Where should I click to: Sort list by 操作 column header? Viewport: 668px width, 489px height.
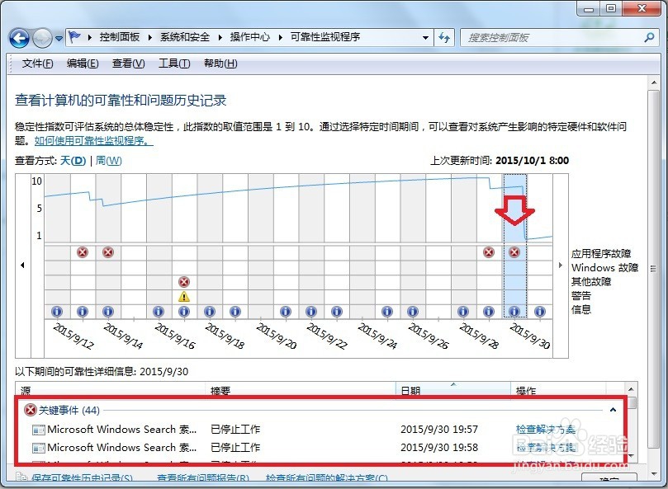[558, 389]
